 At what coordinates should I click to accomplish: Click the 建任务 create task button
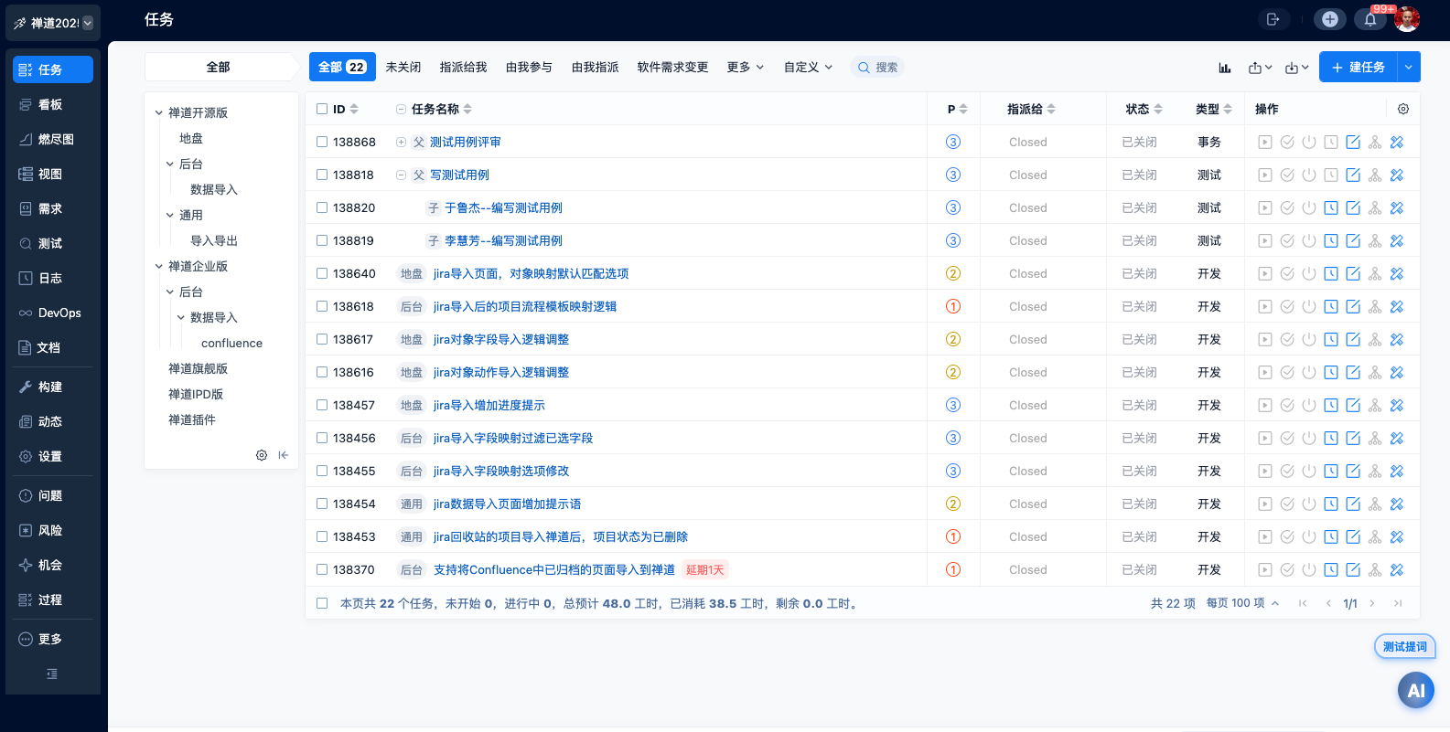[x=1359, y=68]
